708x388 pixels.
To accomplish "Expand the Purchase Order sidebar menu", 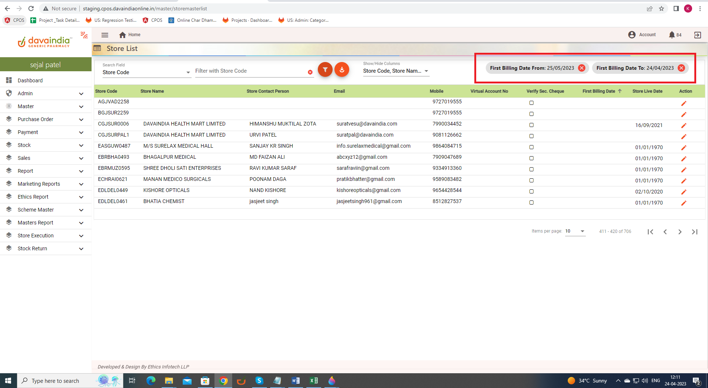I will (x=45, y=119).
